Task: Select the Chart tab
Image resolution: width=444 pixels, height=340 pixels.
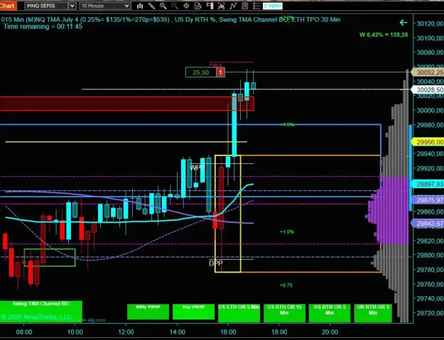Action: (8, 6)
